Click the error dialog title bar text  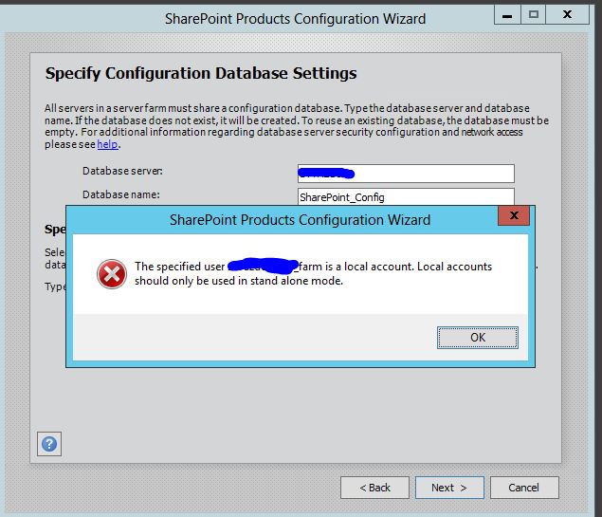click(300, 220)
